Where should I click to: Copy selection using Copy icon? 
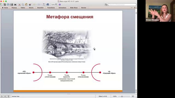click(x=23, y=4)
